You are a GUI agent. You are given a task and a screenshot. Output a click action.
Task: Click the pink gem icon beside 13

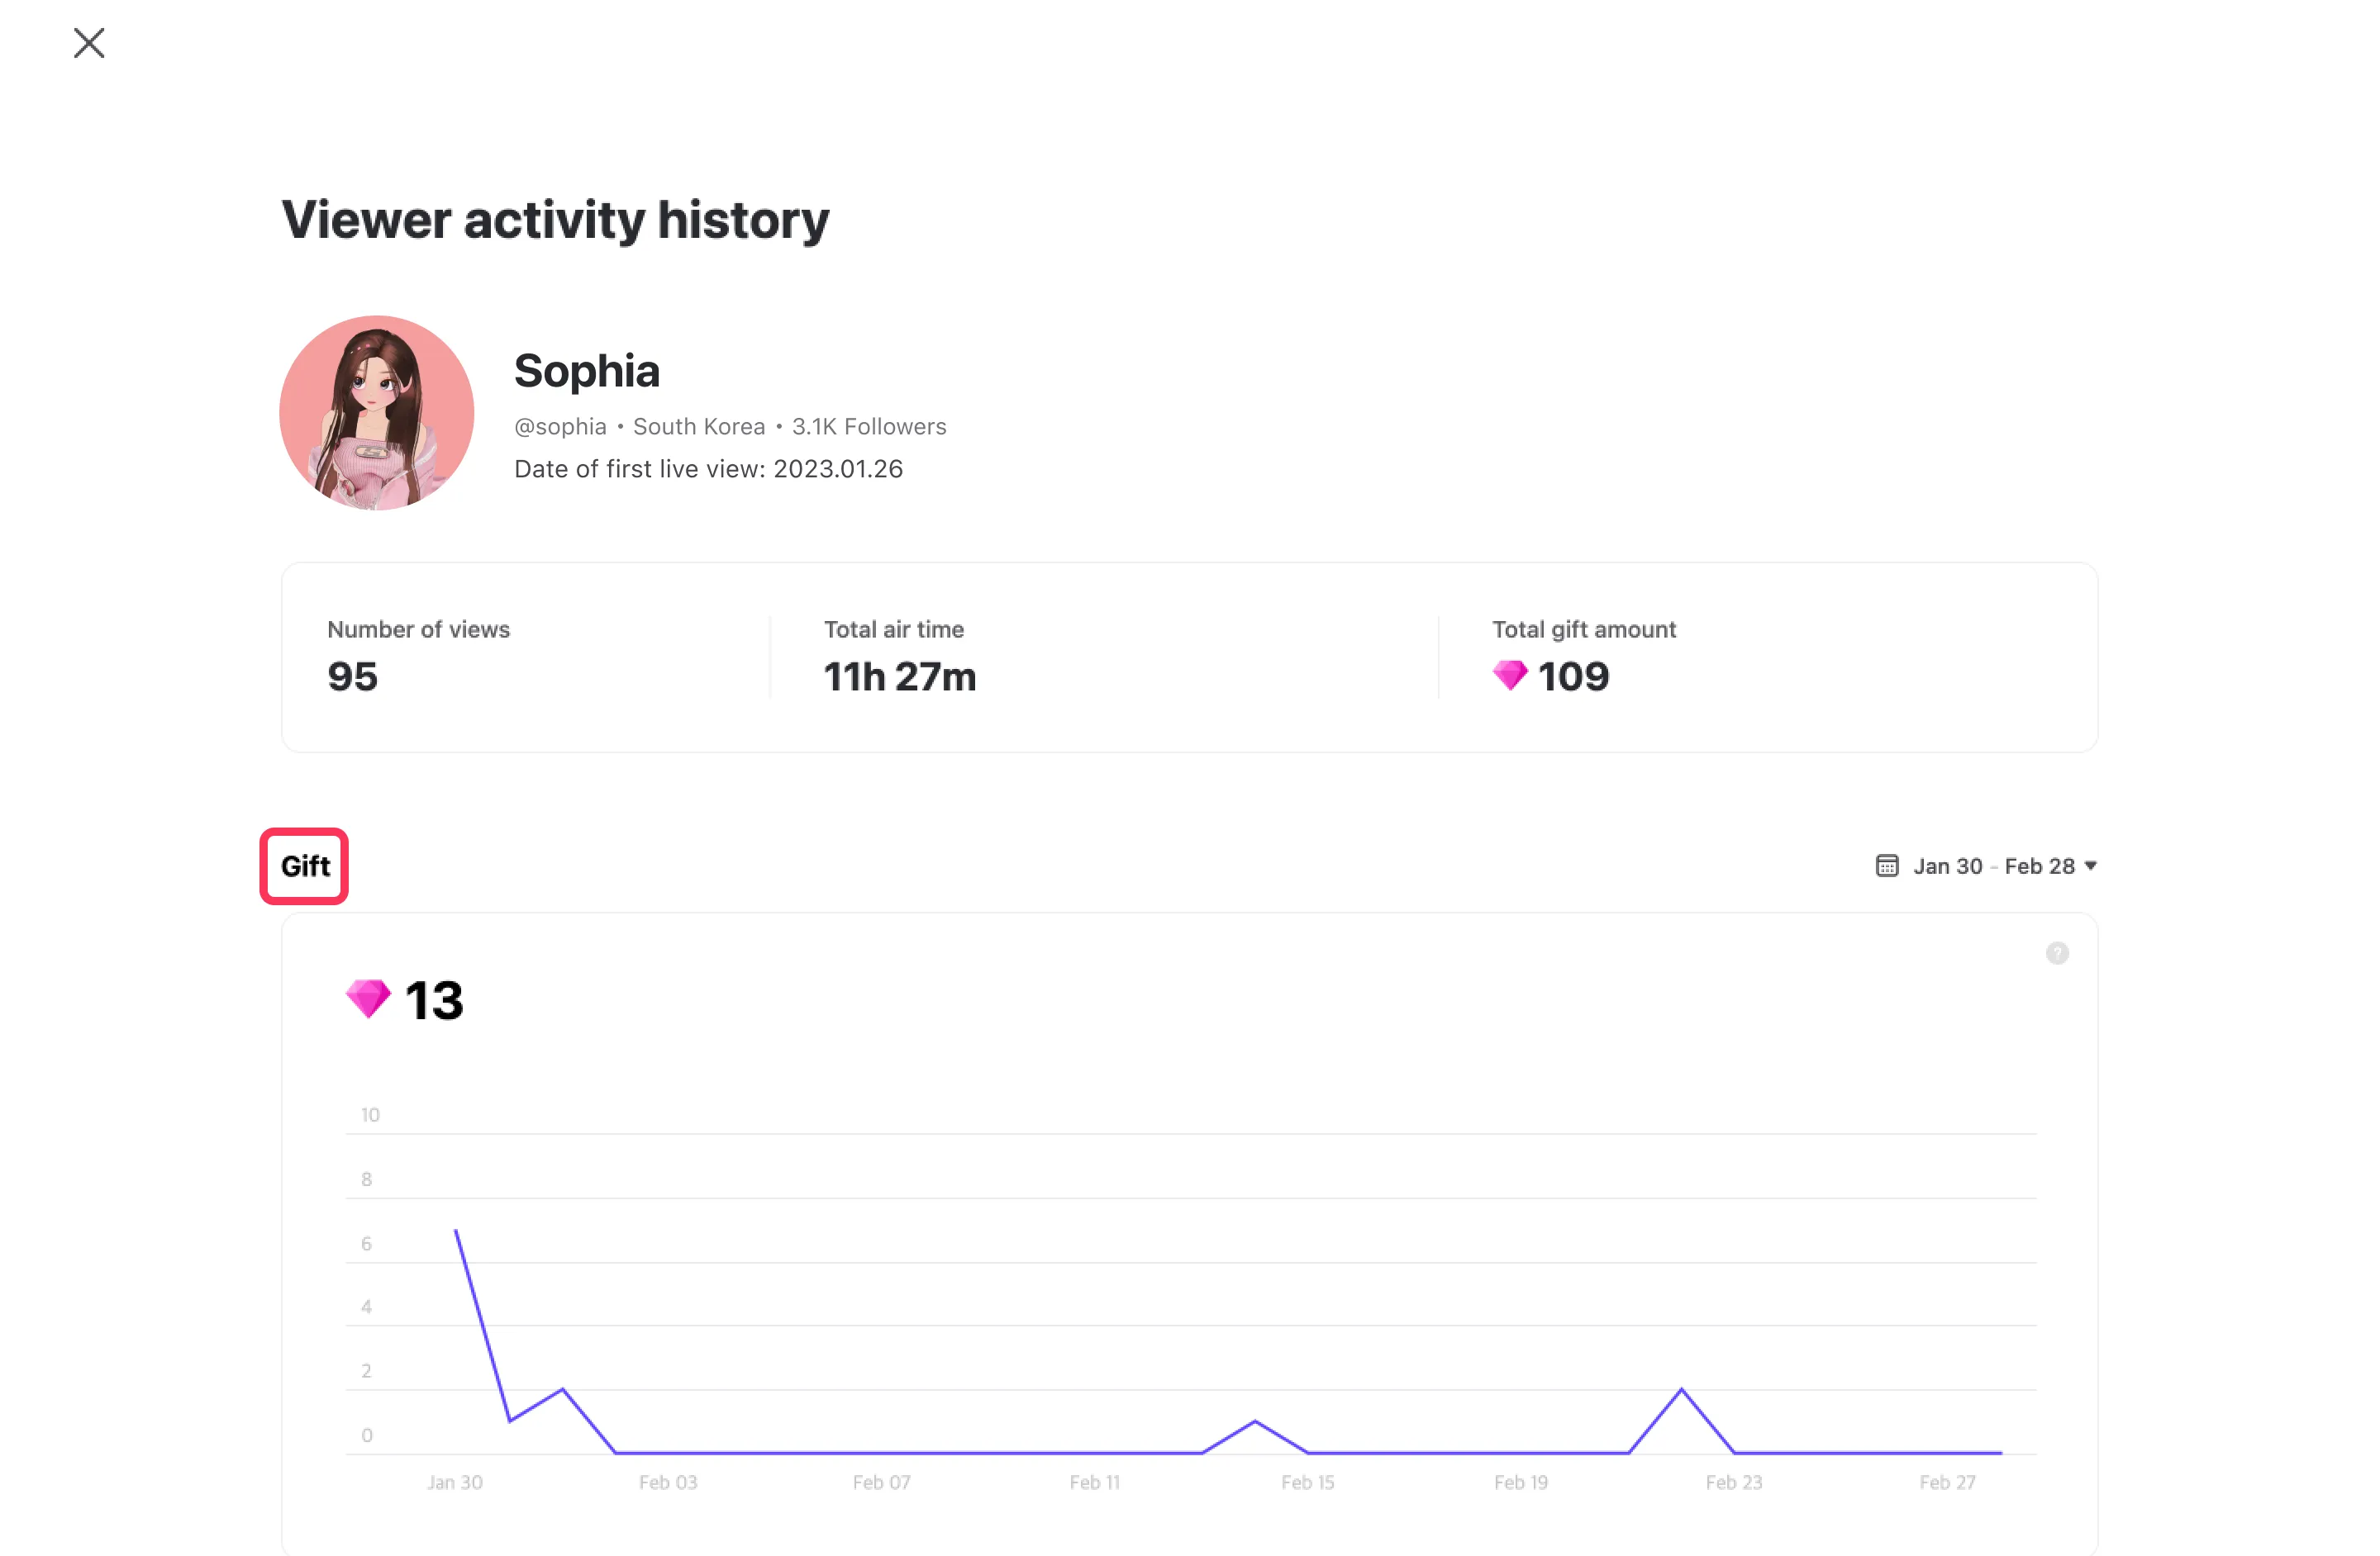coord(367,999)
